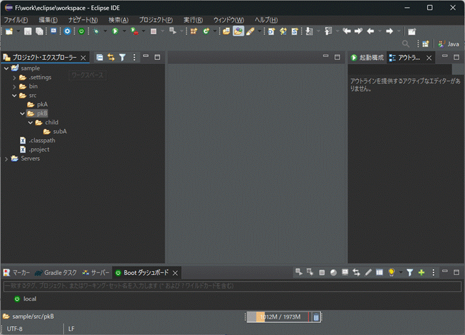Switch to the Gradle タスク tab
The width and height of the screenshot is (465, 335).
pyautogui.click(x=56, y=273)
